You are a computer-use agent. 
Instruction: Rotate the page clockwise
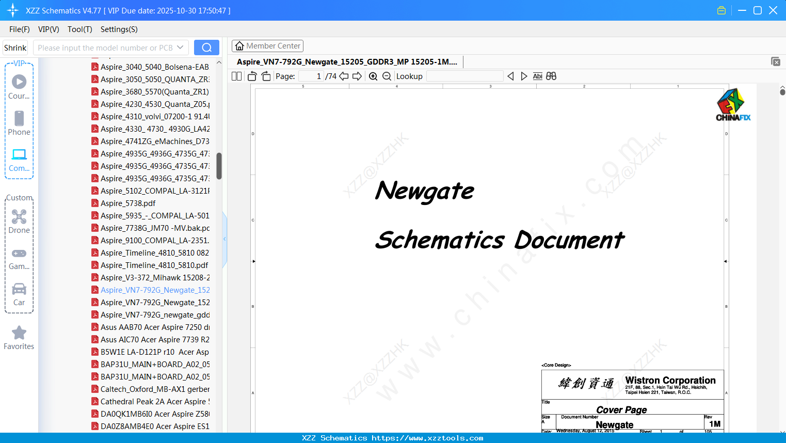(x=266, y=76)
